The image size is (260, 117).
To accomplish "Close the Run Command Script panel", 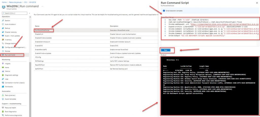I will [257, 3].
